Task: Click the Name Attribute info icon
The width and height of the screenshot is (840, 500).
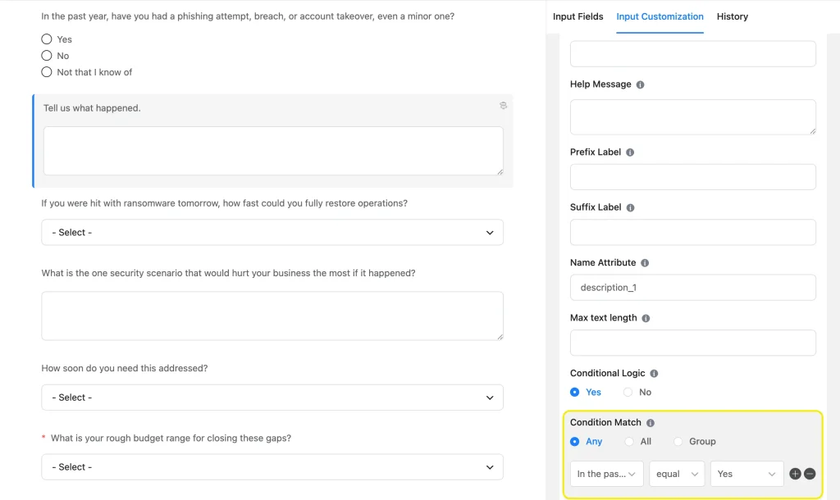Action: (645, 263)
